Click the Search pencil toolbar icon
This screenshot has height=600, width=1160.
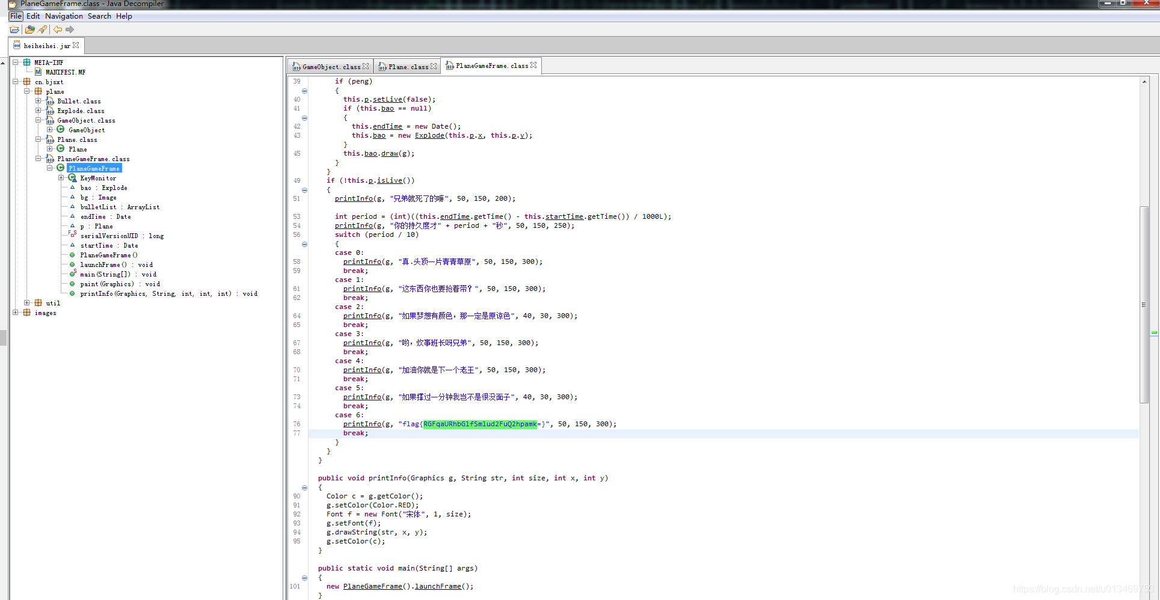42,29
